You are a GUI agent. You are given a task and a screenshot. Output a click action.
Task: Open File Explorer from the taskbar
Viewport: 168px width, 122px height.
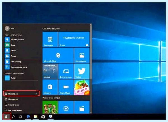(x=36, y=116)
